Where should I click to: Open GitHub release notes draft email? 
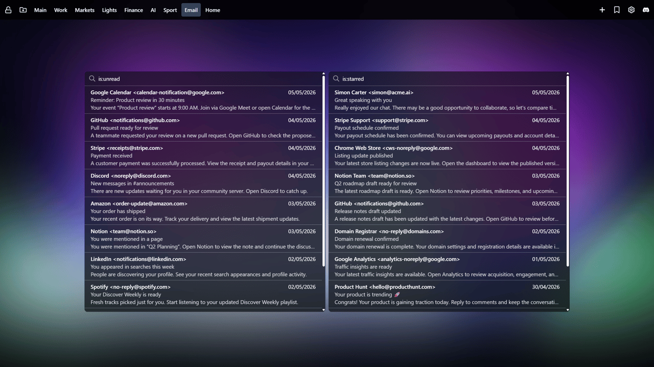(448, 211)
